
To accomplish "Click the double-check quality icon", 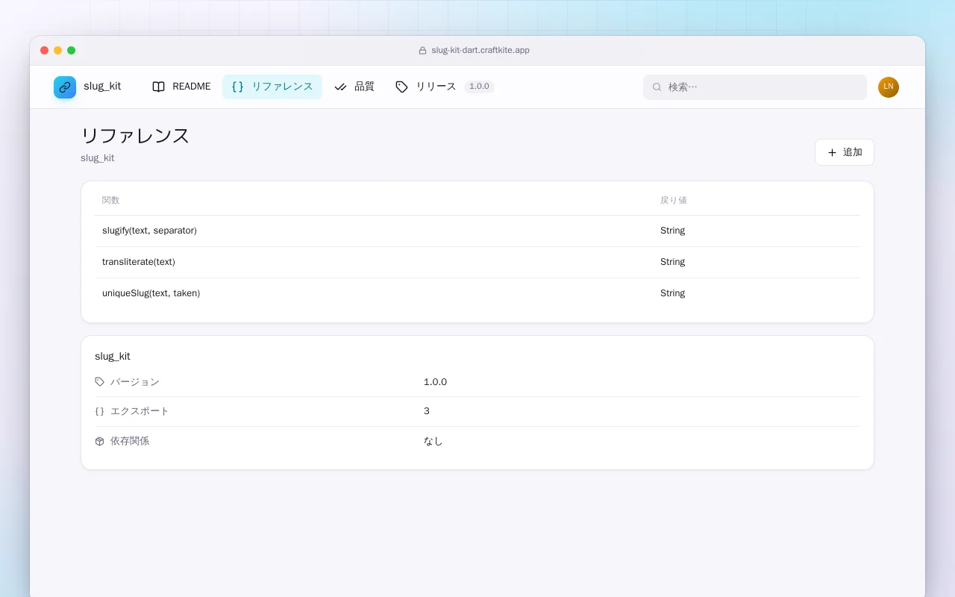I will pyautogui.click(x=340, y=87).
